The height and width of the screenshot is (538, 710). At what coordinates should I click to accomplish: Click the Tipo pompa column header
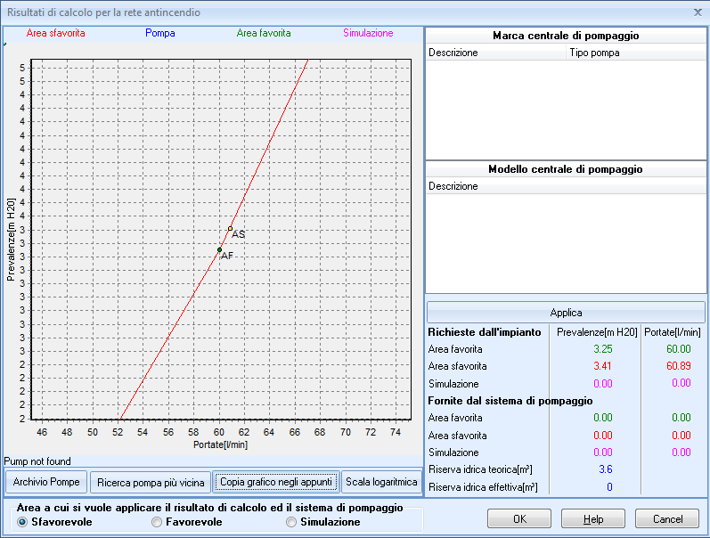[x=594, y=53]
